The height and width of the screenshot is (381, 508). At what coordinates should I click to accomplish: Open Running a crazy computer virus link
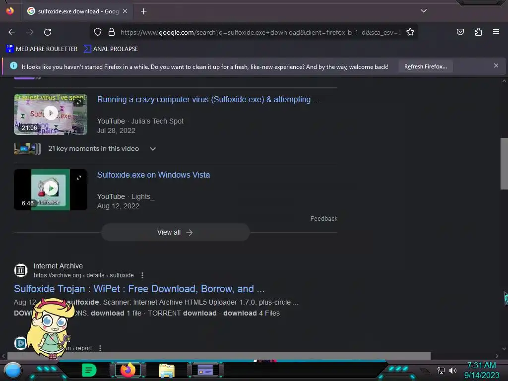208,99
